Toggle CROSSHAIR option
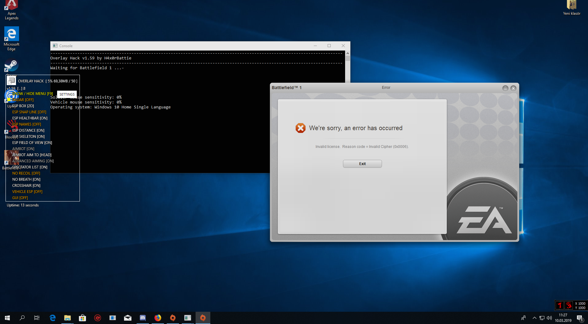 click(x=26, y=186)
